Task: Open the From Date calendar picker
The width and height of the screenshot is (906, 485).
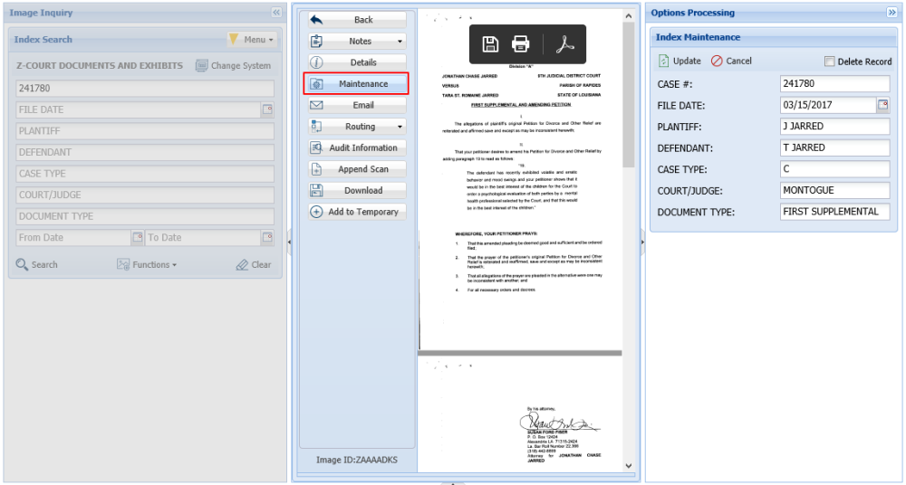Action: pos(138,237)
